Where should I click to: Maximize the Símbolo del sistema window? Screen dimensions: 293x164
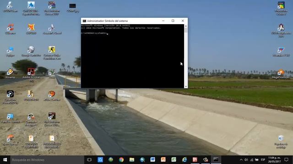tap(173, 21)
